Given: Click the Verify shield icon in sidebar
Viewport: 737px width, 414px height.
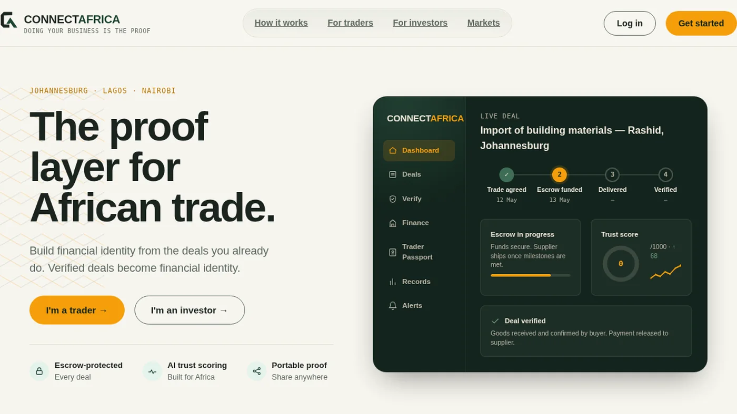Looking at the screenshot, I should [393, 199].
